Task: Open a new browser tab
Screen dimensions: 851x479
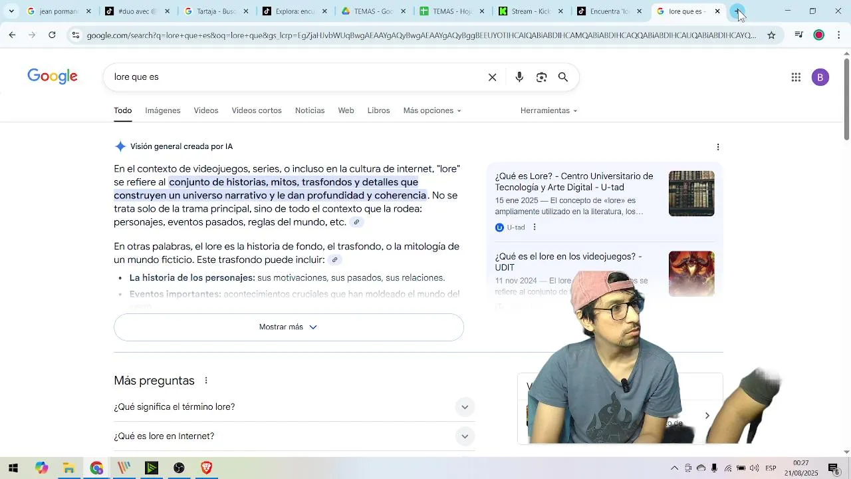Action: [x=737, y=11]
